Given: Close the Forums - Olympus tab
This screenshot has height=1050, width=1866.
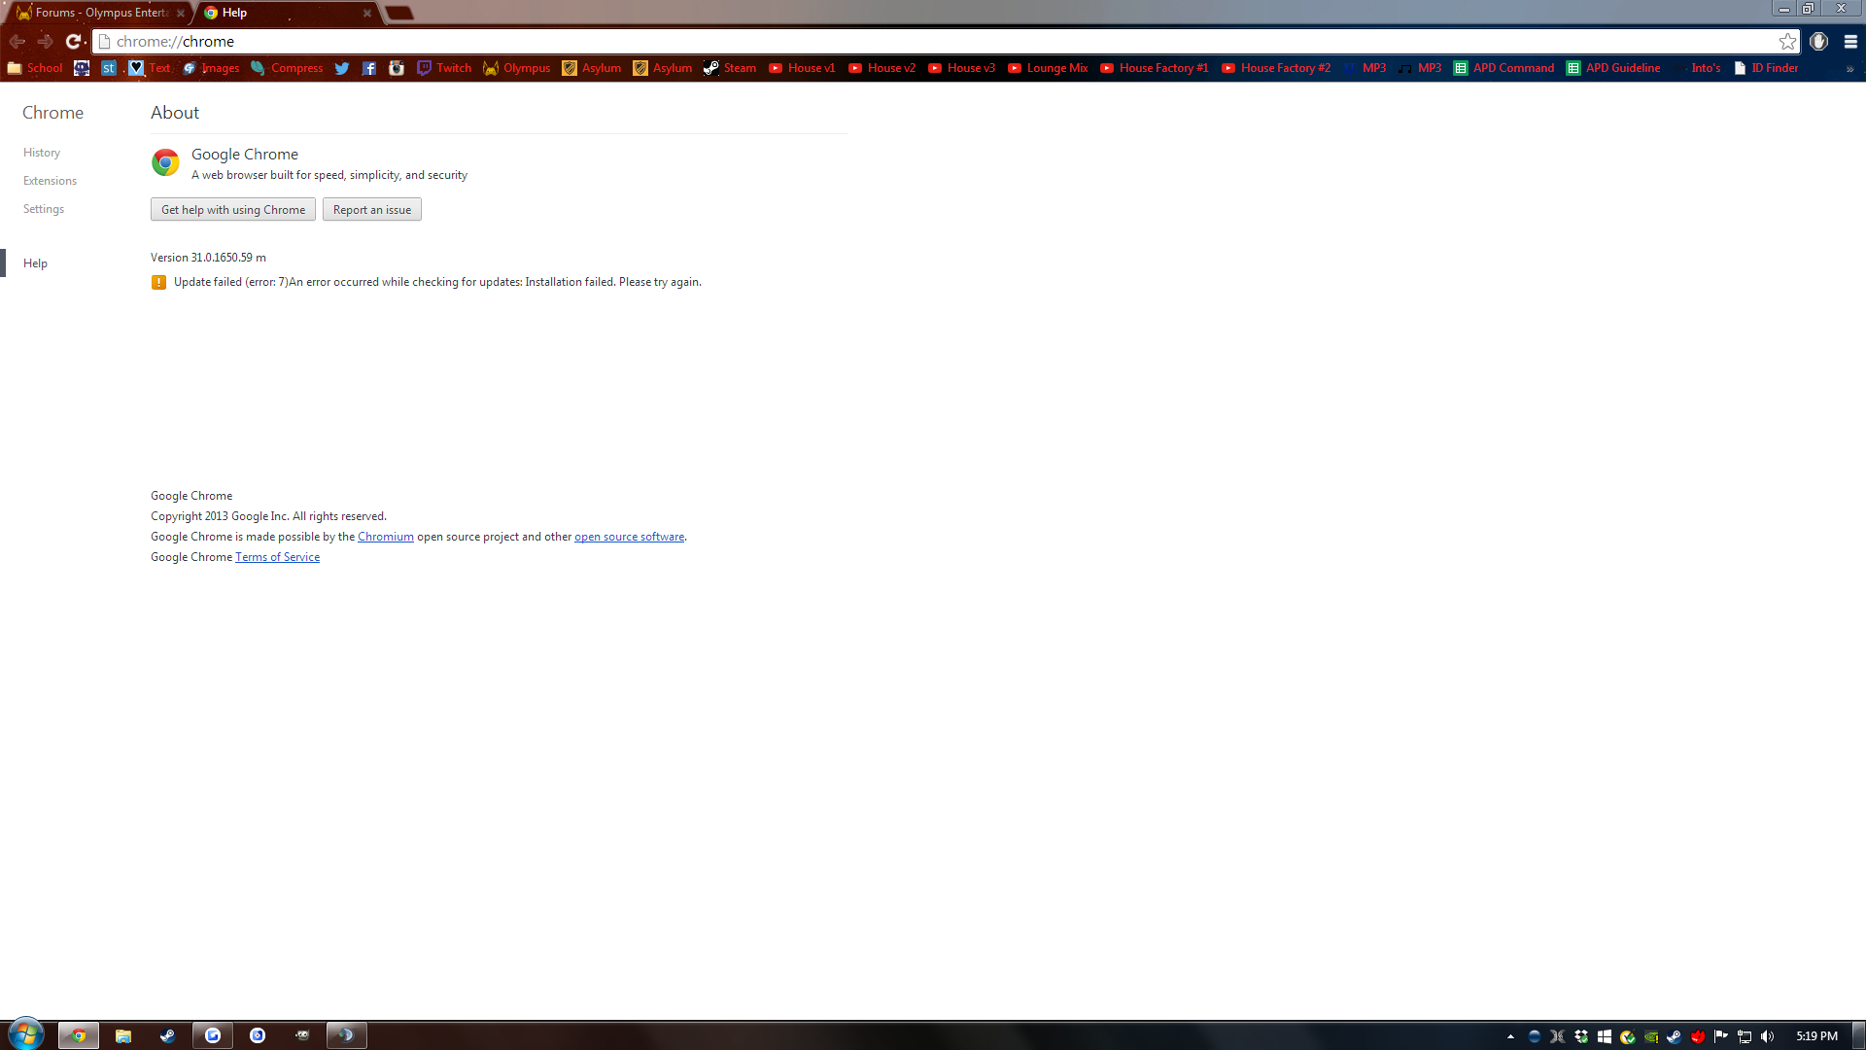Looking at the screenshot, I should [181, 13].
